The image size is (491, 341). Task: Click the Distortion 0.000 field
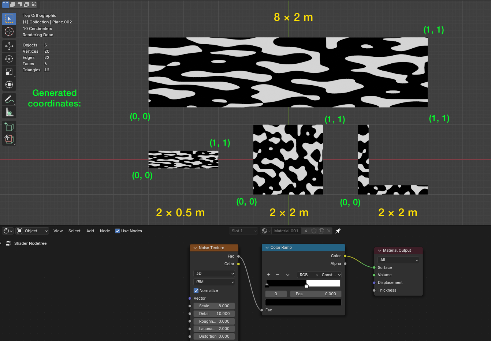tap(214, 336)
